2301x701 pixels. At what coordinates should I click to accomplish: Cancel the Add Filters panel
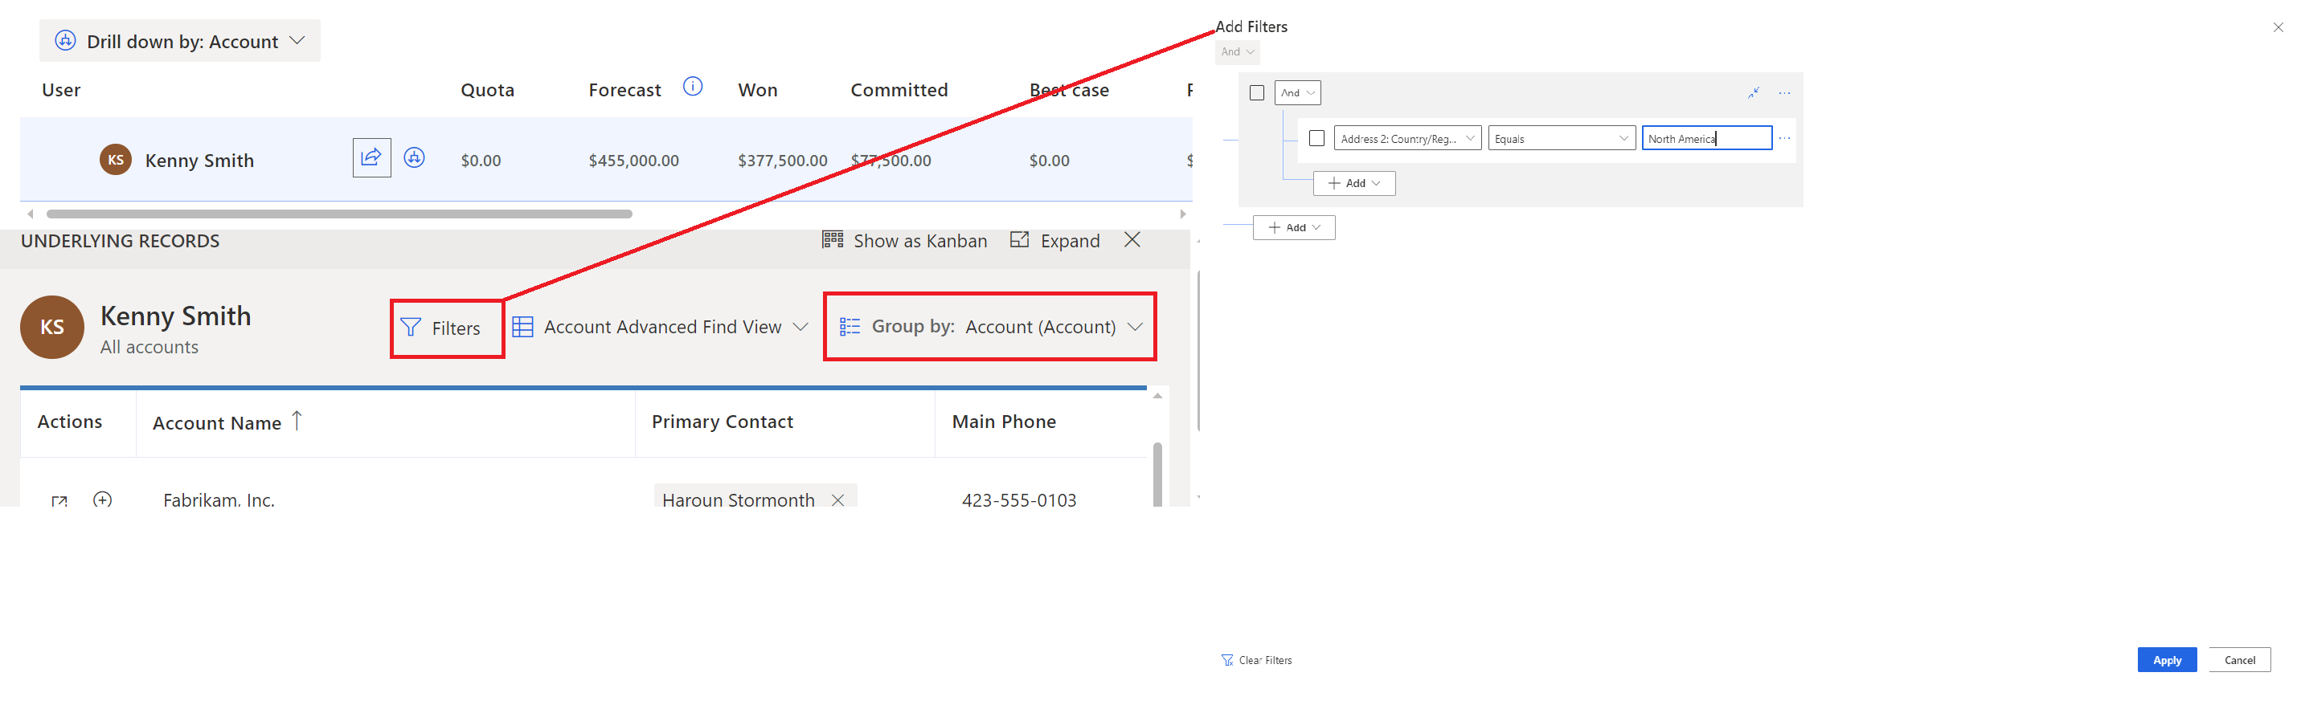click(x=2239, y=661)
